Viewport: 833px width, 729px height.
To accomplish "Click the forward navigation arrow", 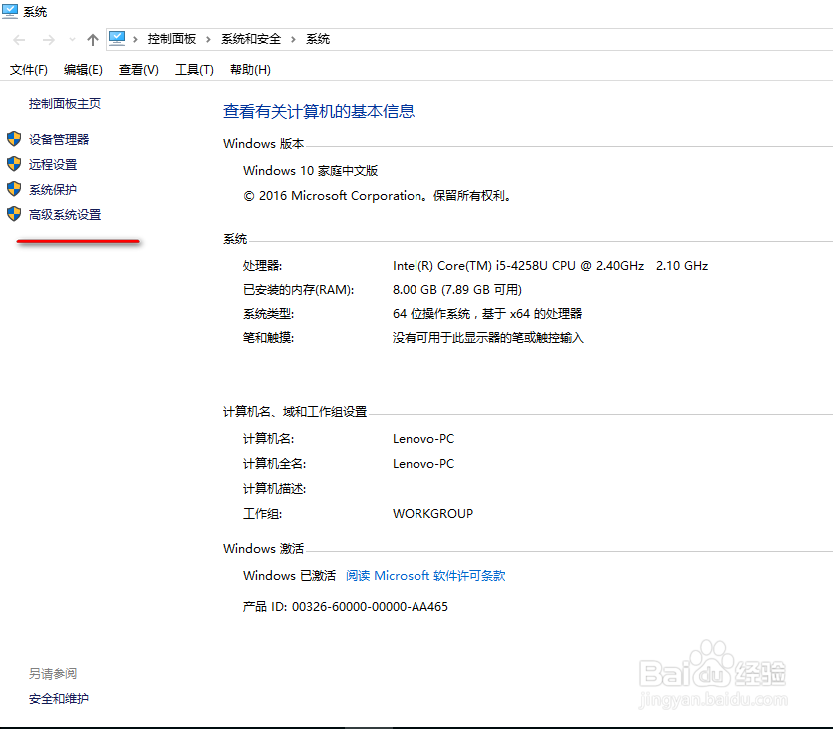I will pyautogui.click(x=48, y=40).
